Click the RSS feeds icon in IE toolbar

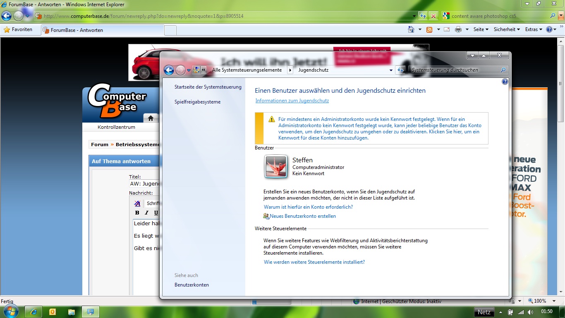(429, 29)
